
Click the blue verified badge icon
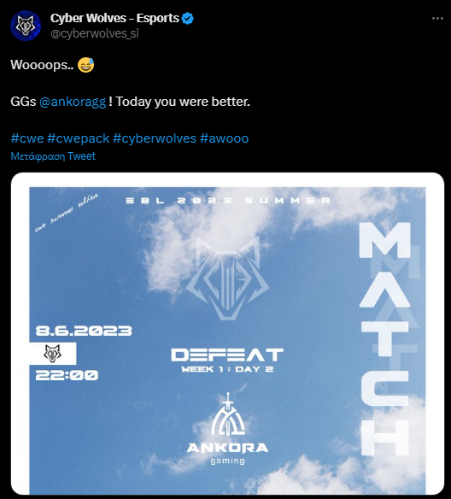(x=188, y=19)
